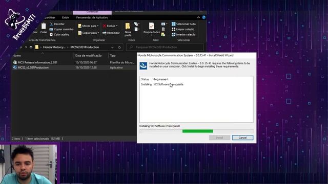Click Inverter seleção
Viewport: 328px width, 184px height.
click(183, 34)
